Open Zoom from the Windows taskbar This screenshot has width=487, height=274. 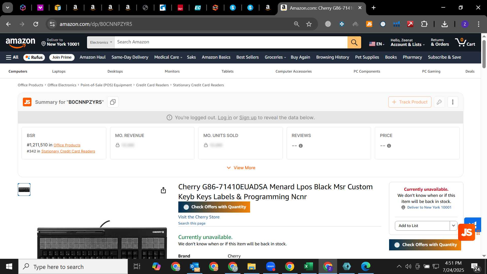pos(271,266)
